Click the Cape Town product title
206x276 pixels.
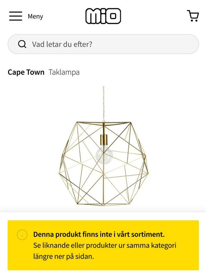click(26, 72)
